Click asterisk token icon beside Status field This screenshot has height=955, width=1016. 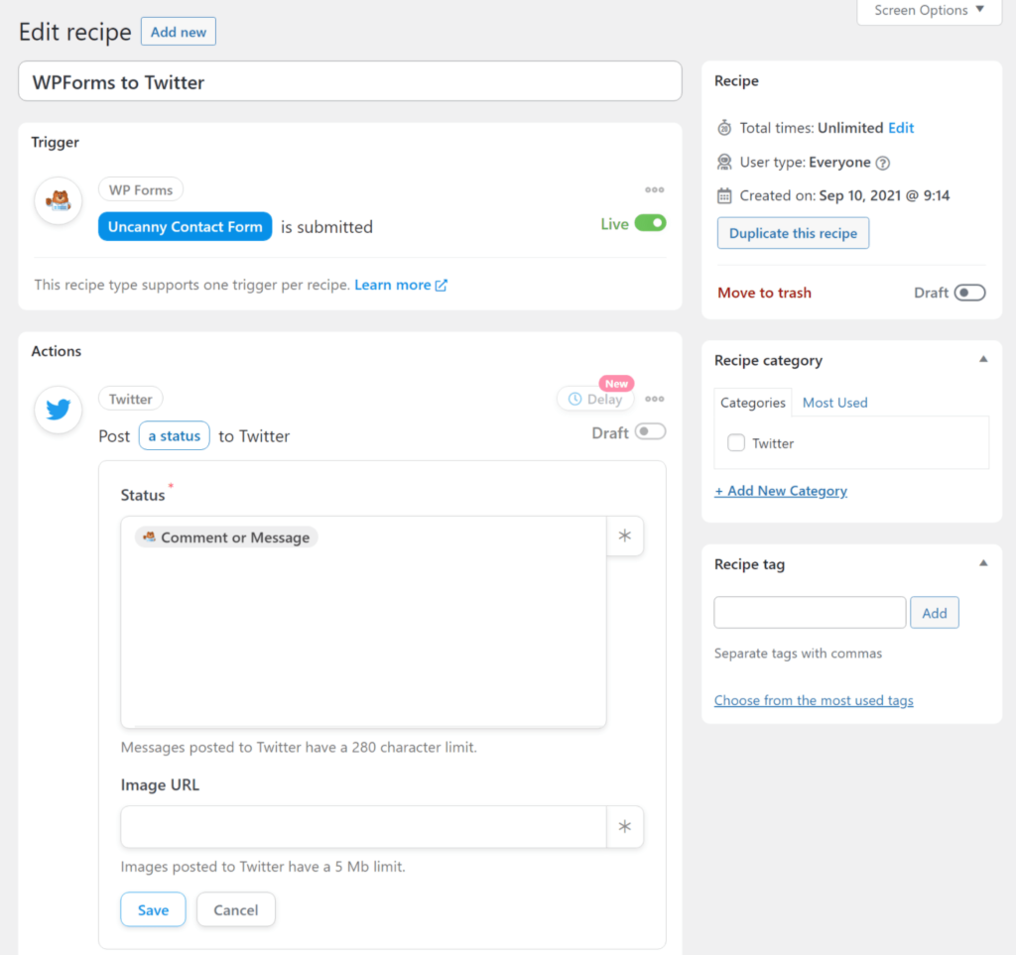(625, 537)
